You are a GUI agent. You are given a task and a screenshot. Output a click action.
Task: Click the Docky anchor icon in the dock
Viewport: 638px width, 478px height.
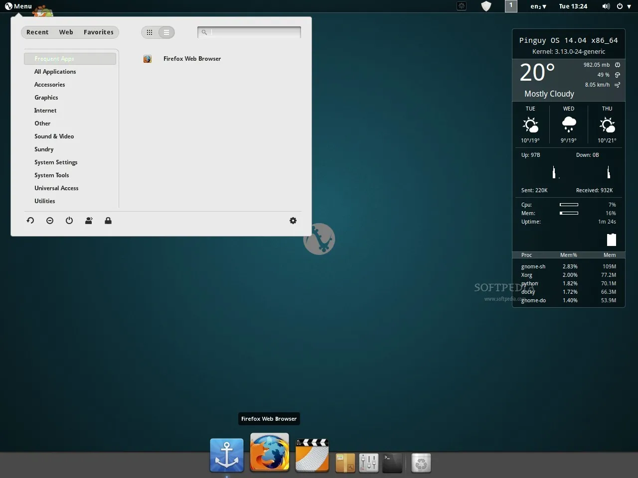(227, 455)
